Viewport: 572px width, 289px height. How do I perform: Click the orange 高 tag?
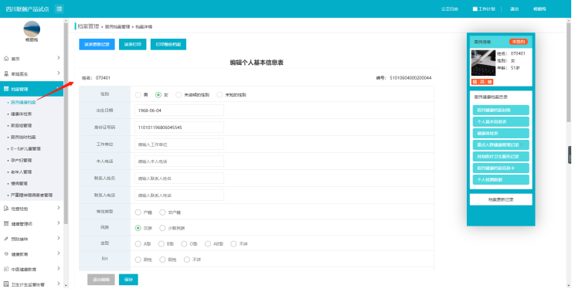[482, 82]
